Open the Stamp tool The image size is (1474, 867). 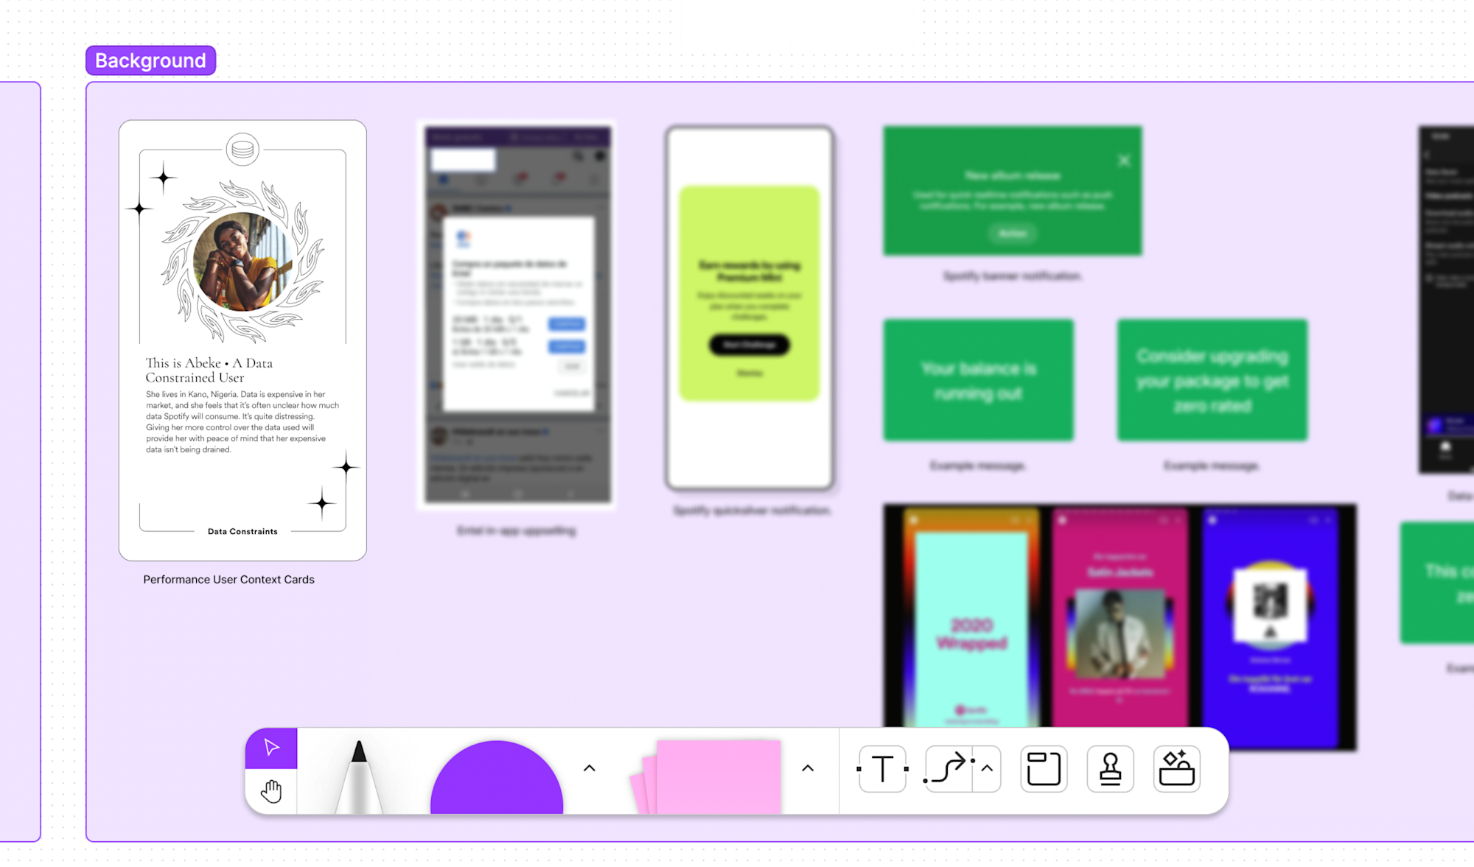point(1109,768)
